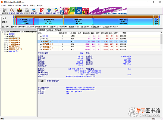This screenshot has width=163, height=120.
Task: Click the 起始柱面 column header
Action: (x=86, y=33)
